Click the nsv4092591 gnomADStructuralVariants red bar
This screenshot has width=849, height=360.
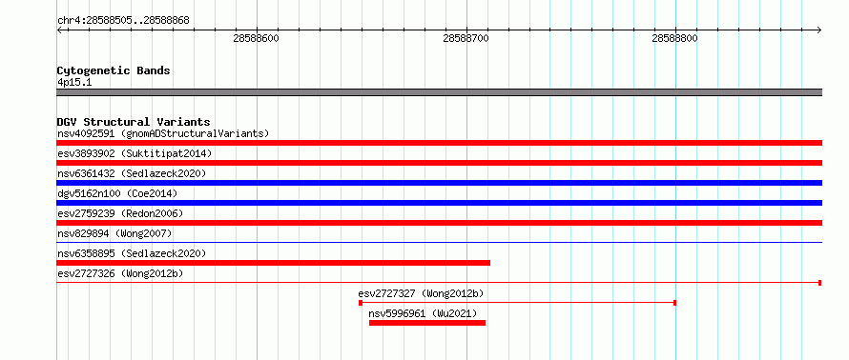(439, 143)
